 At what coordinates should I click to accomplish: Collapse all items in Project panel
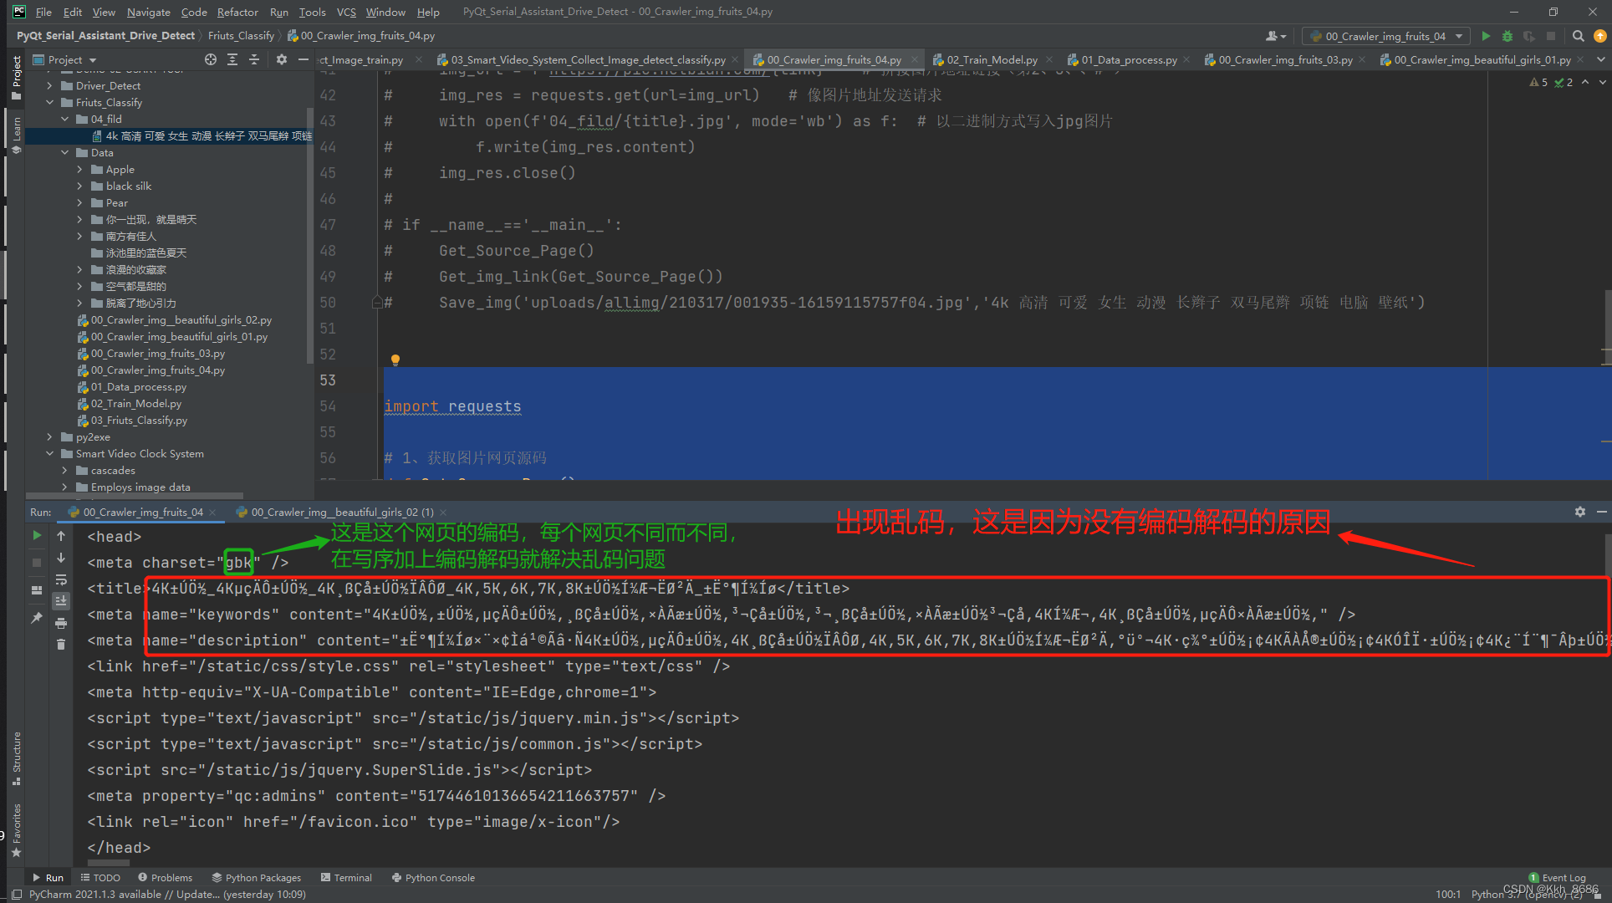tap(254, 59)
